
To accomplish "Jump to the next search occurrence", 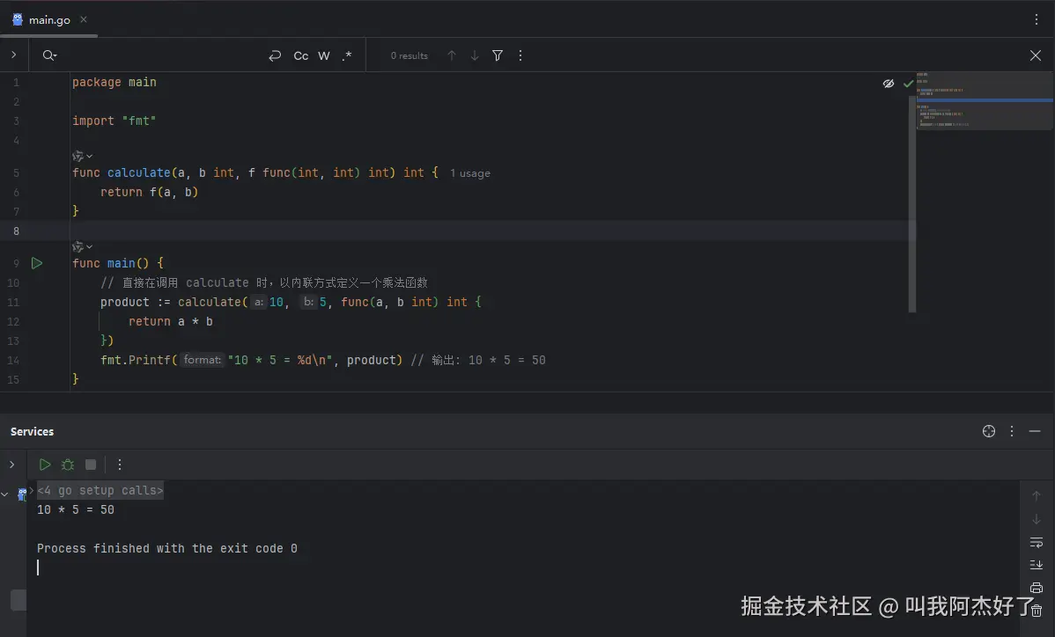I will point(475,55).
